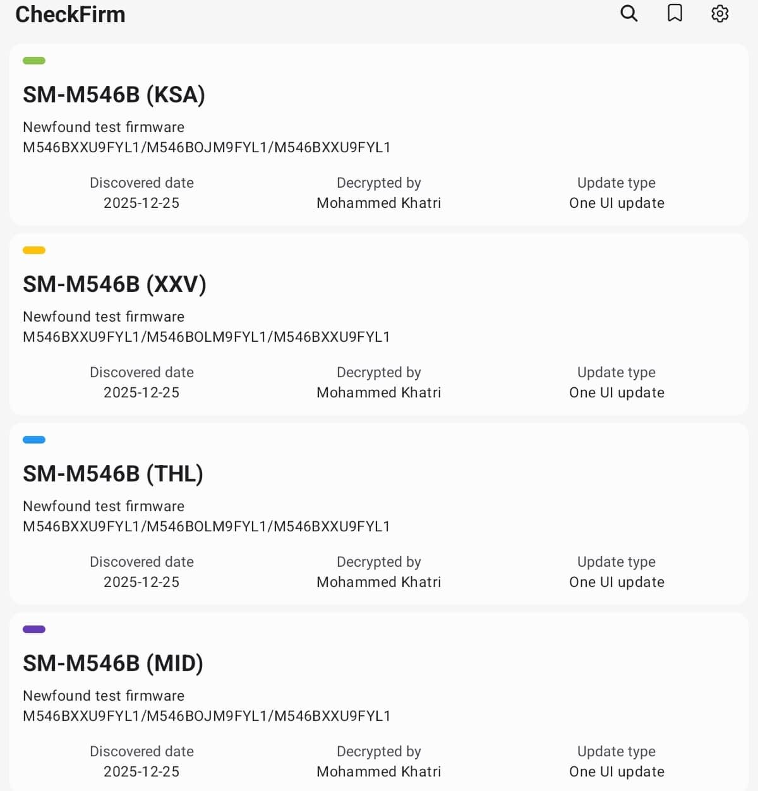Click One UI update on the MID card
The image size is (758, 791).
[x=617, y=771]
